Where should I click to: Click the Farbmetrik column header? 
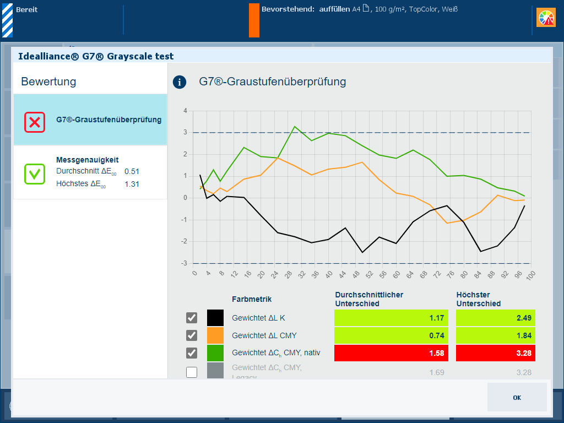click(252, 299)
